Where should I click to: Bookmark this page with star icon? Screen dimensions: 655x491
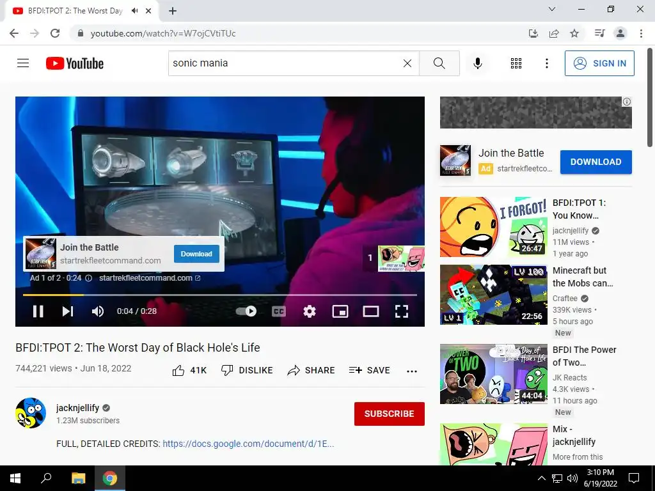574,33
